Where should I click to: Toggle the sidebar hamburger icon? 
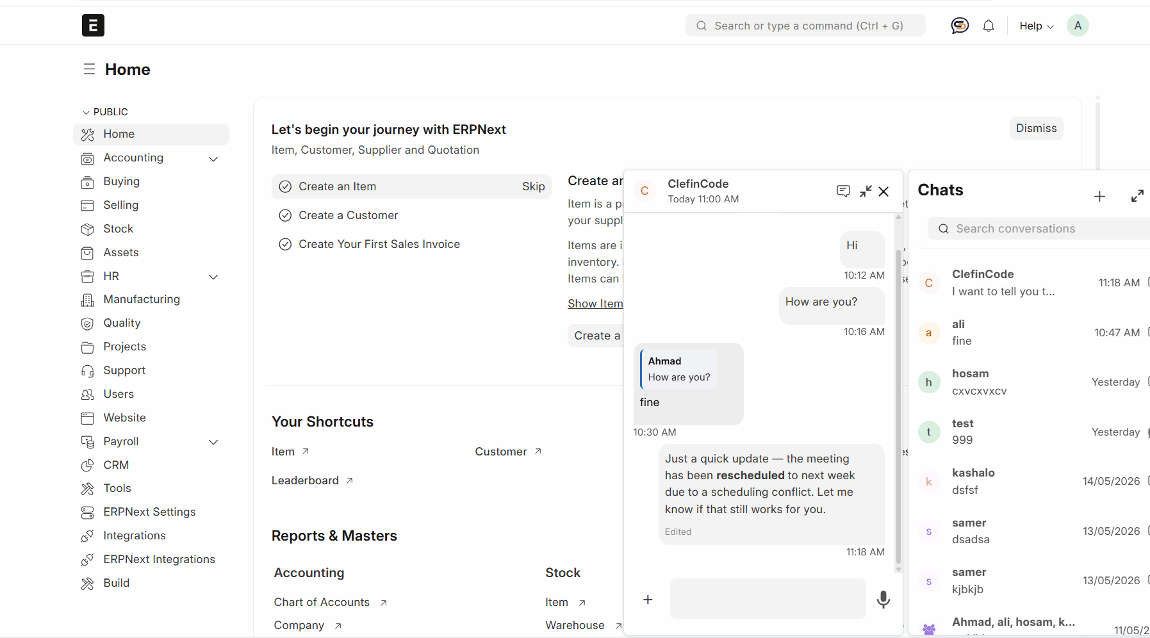pos(89,69)
